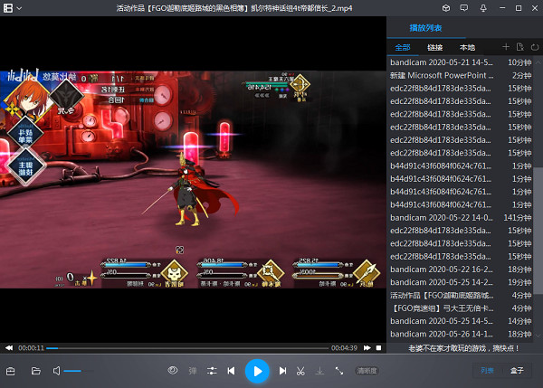
Task: Click the playlist scrollbar up arrow
Action: (538, 62)
